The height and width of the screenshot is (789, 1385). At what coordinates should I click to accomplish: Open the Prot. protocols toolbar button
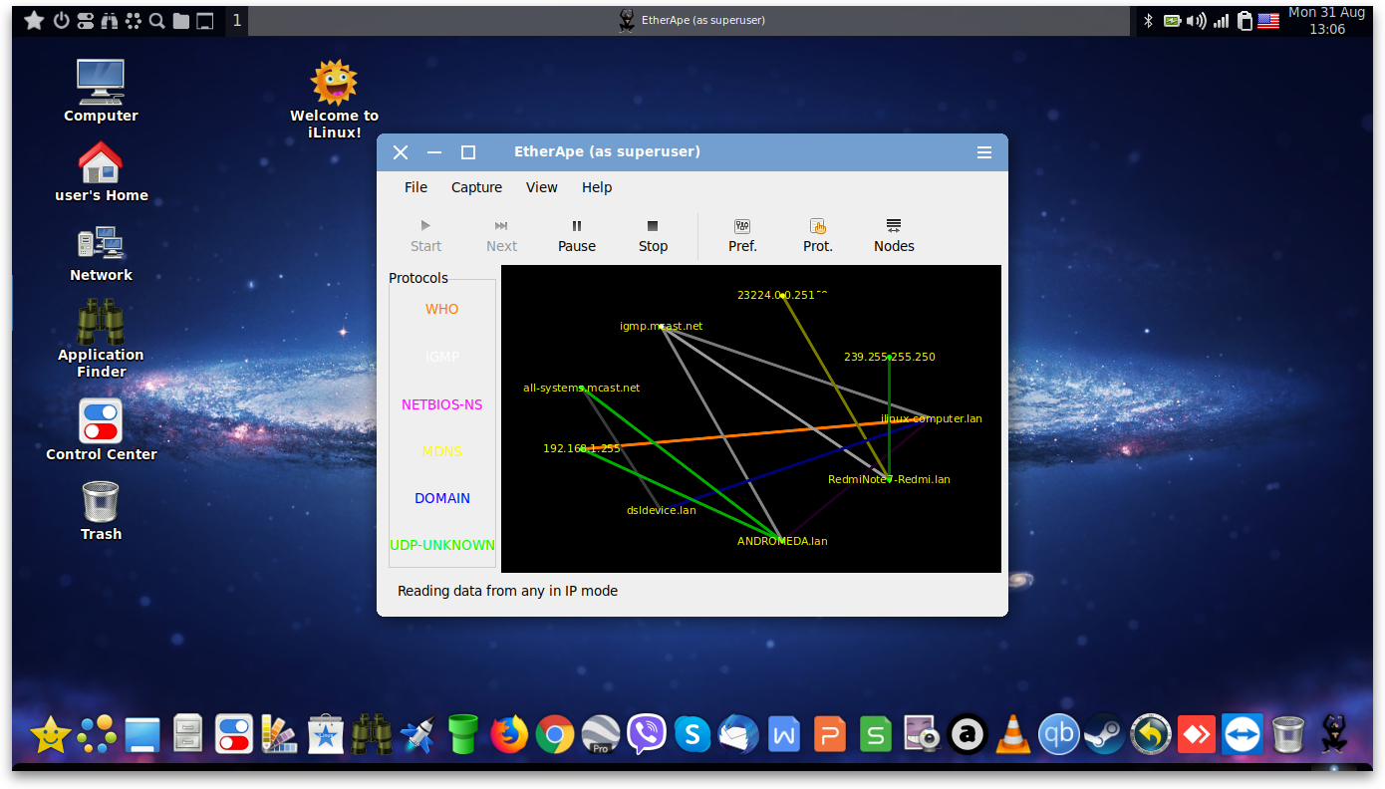coord(818,236)
